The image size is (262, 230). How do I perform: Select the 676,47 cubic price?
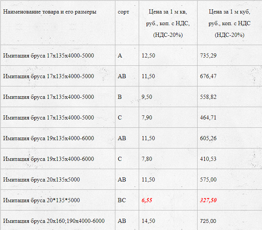pos(208,76)
